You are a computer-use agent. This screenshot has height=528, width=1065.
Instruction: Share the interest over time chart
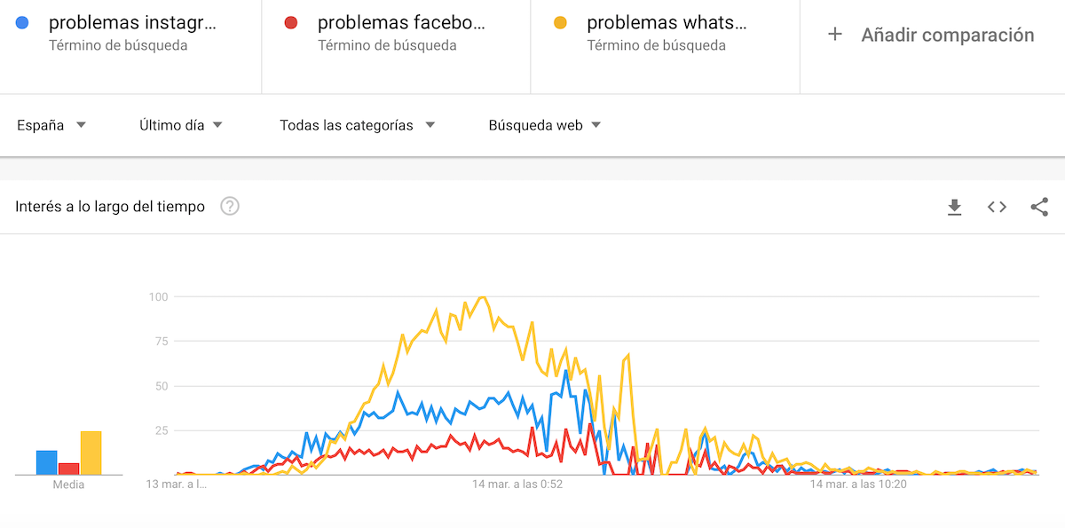1039,207
